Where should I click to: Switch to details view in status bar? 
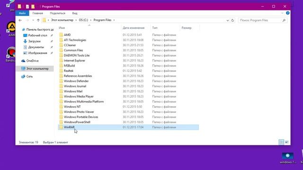pos(281,142)
